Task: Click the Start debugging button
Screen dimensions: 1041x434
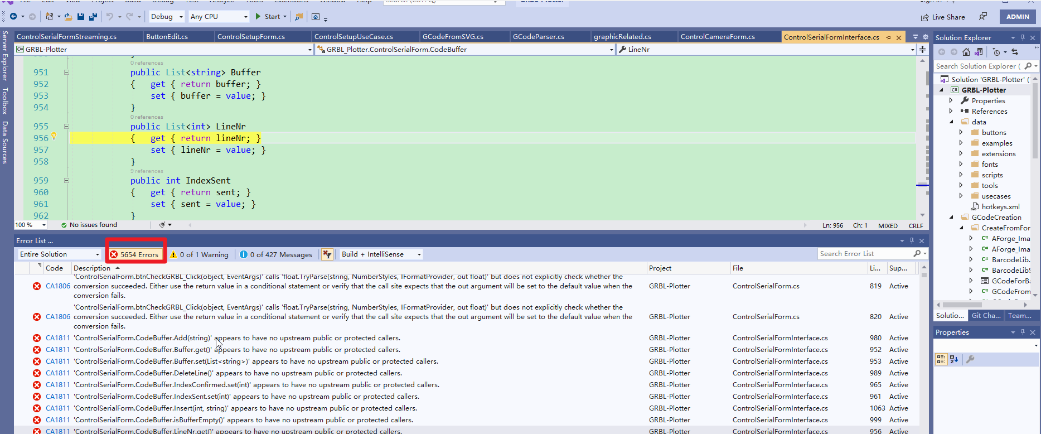Action: [268, 17]
